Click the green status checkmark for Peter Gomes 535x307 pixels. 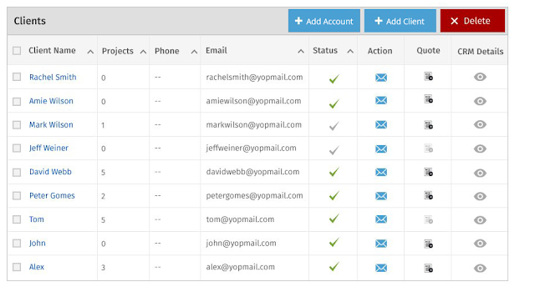click(334, 195)
